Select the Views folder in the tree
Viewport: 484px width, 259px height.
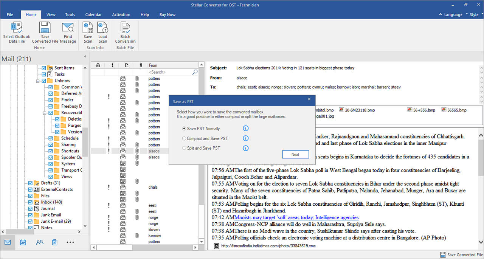pyautogui.click(x=67, y=177)
